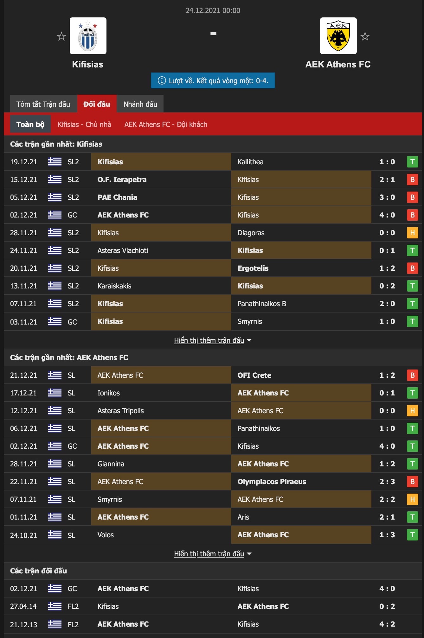Image resolution: width=424 pixels, height=638 pixels.
Task: Click the 1 : 2 score for OFI Crete match
Action: point(387,375)
